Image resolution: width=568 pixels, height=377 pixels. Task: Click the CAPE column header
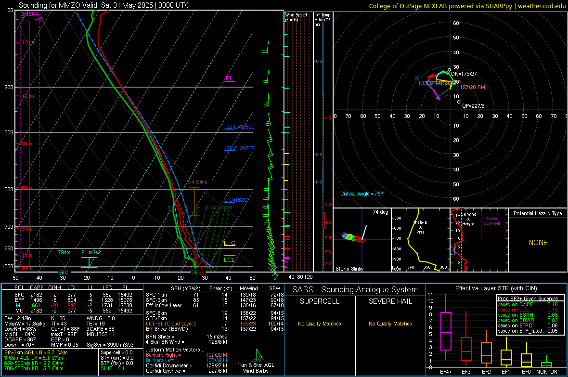37,287
